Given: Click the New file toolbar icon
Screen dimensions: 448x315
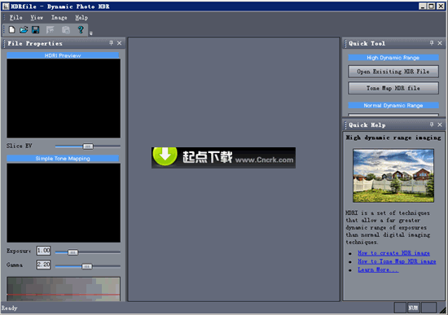Looking at the screenshot, I should (x=11, y=29).
